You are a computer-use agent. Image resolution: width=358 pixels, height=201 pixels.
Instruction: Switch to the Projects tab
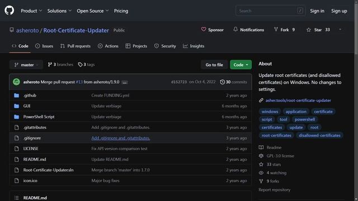(136, 46)
